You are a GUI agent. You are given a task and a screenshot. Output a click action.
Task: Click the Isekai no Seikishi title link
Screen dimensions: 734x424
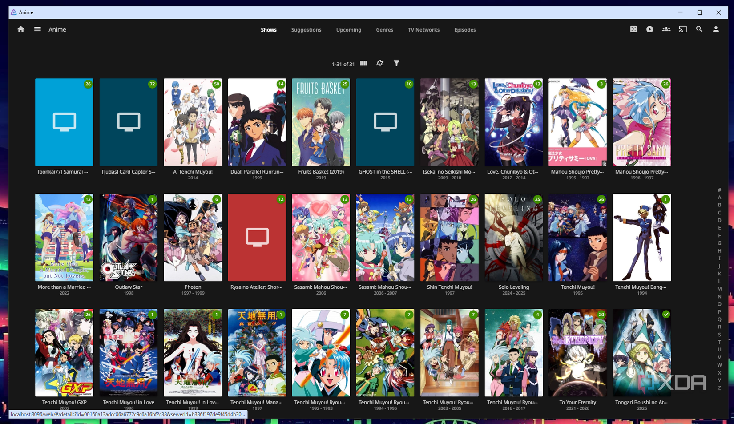pyautogui.click(x=449, y=172)
